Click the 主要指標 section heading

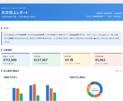pos(7,50)
